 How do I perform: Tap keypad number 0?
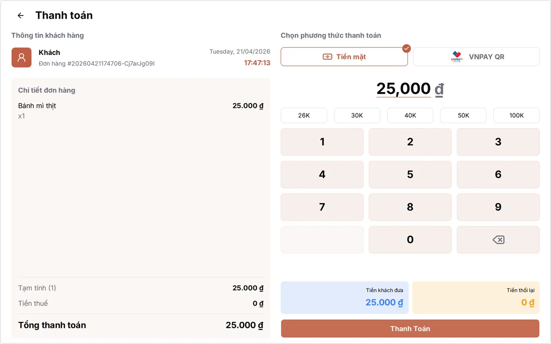410,240
